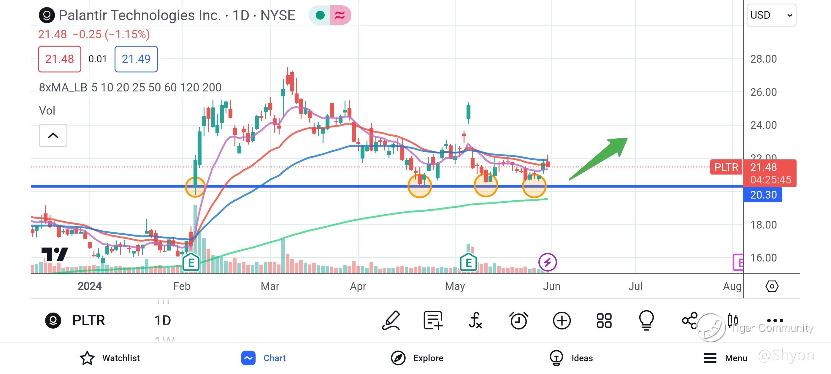Open the chart layout grid icon
Screen dimensions: 831x374
click(604, 321)
